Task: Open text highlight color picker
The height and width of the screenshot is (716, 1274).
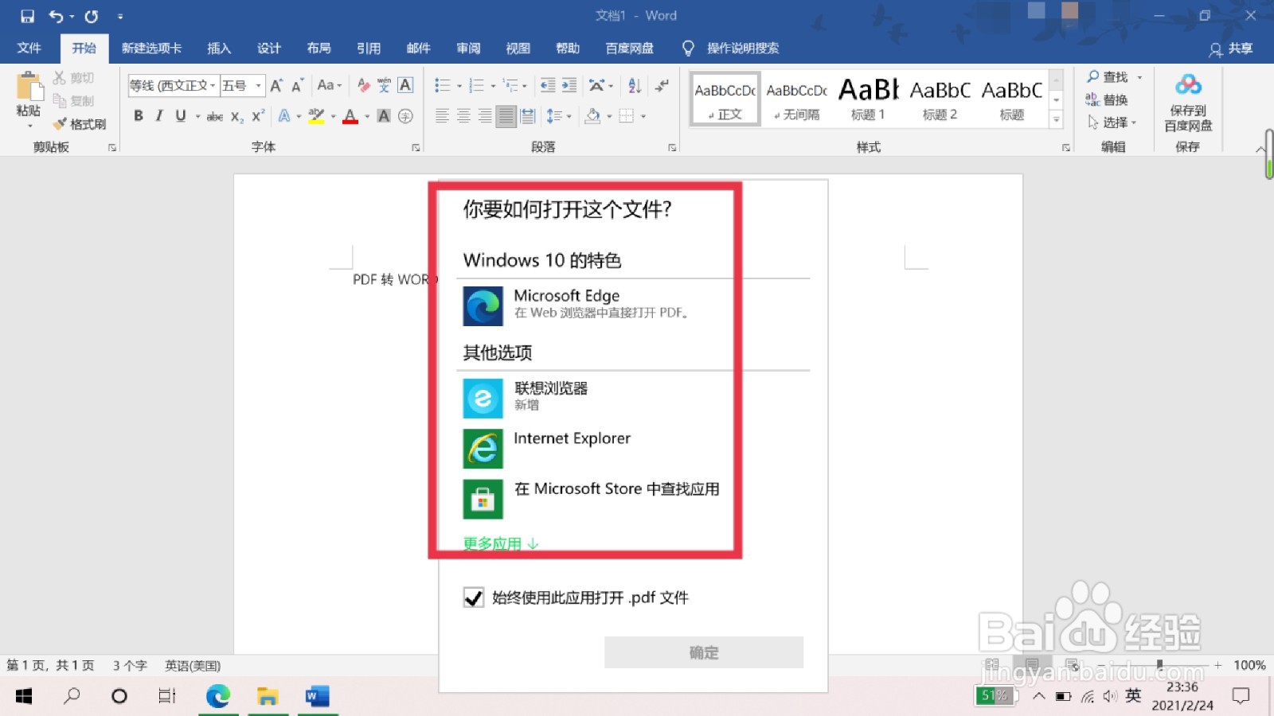Action: point(334,116)
